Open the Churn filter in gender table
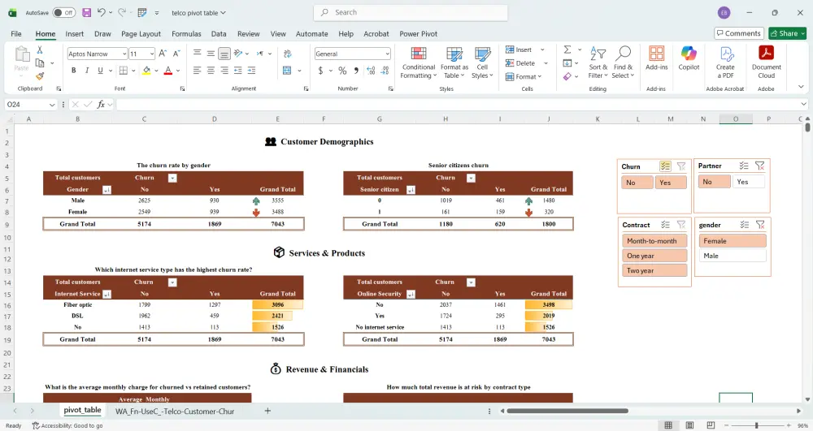Screen dimensions: 813x431 point(172,178)
